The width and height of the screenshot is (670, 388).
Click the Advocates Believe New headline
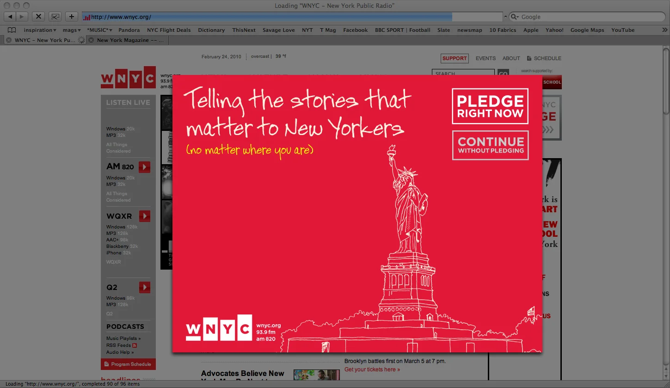(243, 374)
